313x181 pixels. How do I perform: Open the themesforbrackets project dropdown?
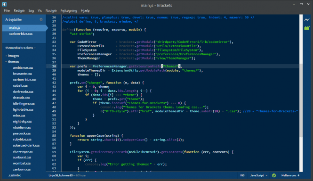(x=20, y=48)
